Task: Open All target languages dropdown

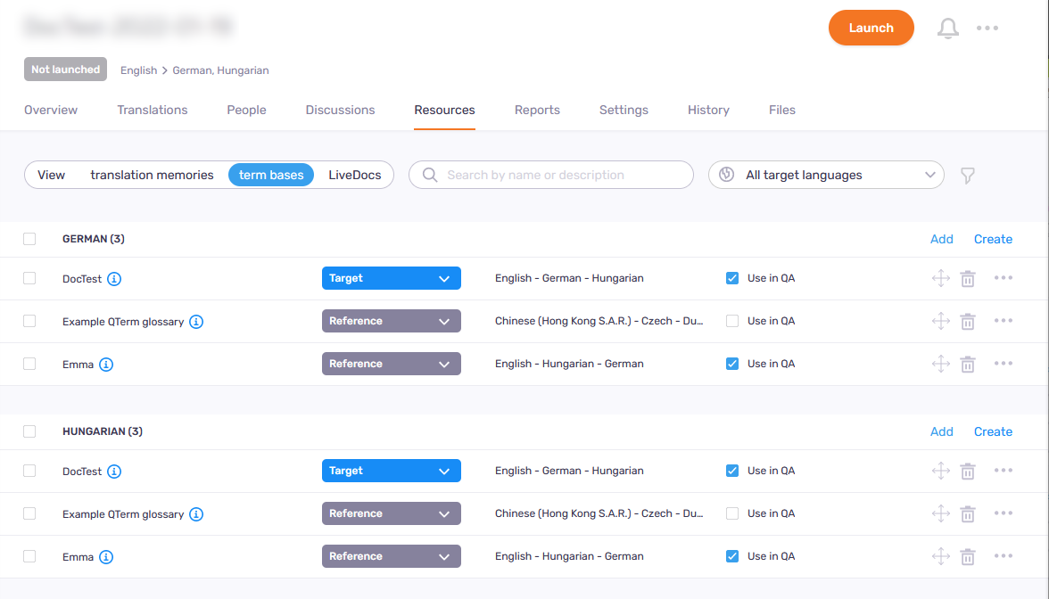Action: point(826,176)
